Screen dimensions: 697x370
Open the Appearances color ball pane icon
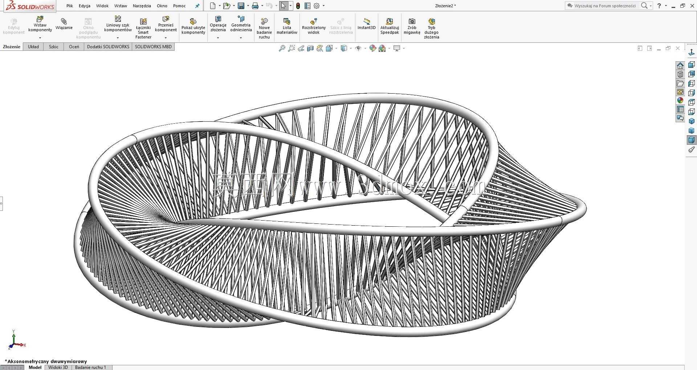coord(680,100)
